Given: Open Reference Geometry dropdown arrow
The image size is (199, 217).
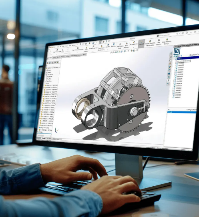Looking at the screenshot, I should pos(113,49).
